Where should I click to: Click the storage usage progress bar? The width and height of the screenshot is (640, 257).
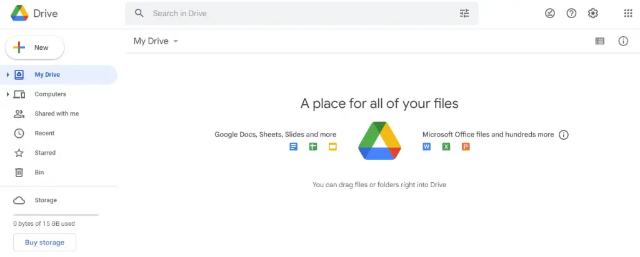pos(56,215)
